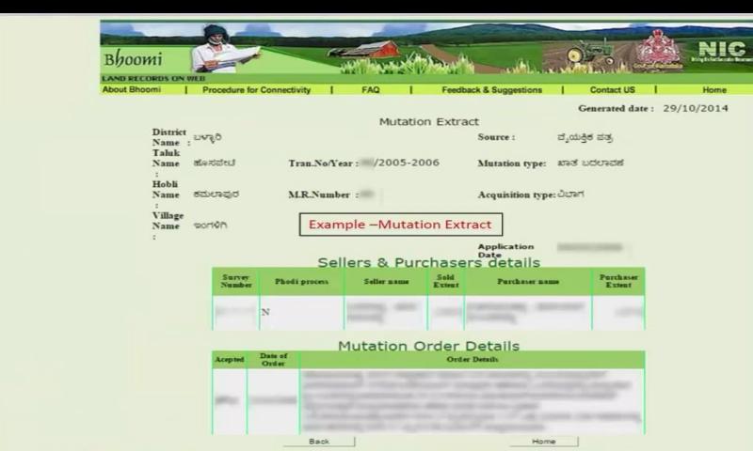Select the generated date 29/10/2014
Screen dimensions: 753x451
click(x=696, y=108)
